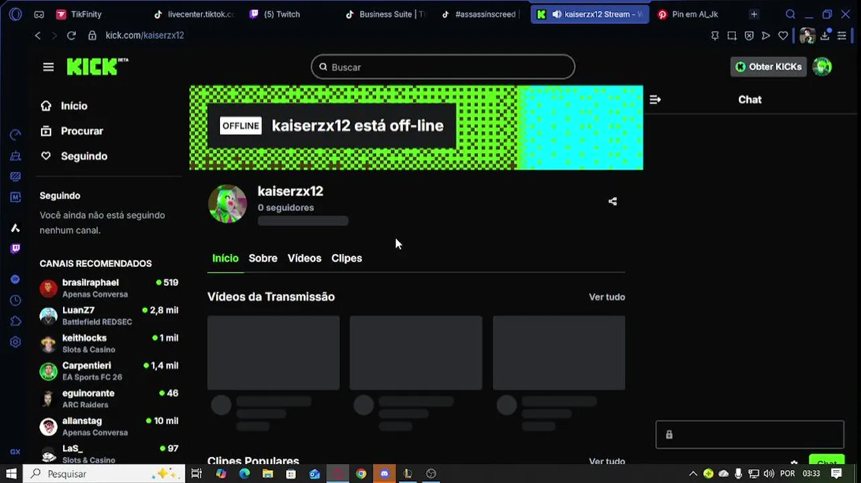This screenshot has width=861, height=483.
Task: Open the Kick hamburger menu
Action: coord(48,67)
